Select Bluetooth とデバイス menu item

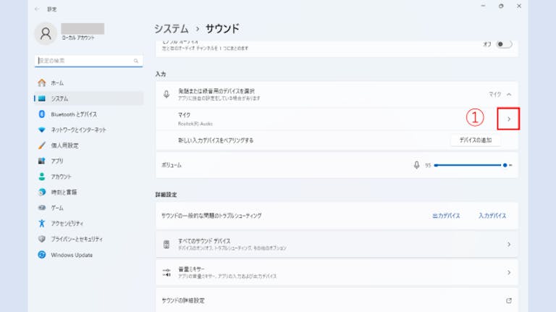tap(88, 114)
